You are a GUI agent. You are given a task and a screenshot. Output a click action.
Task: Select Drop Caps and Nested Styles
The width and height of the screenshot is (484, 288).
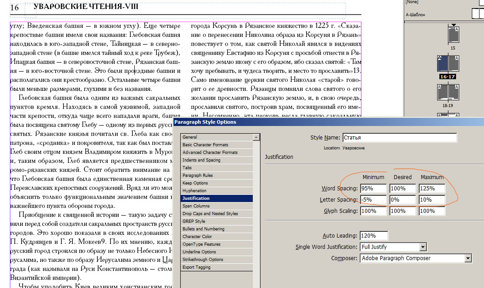click(217, 213)
